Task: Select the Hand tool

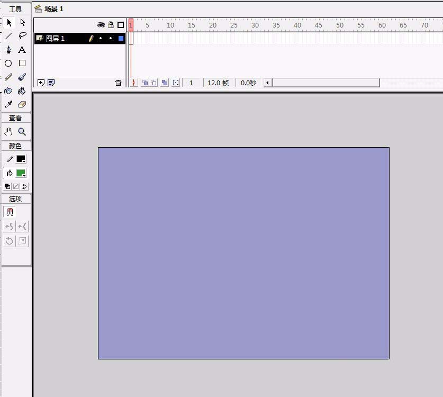Action: click(x=8, y=132)
